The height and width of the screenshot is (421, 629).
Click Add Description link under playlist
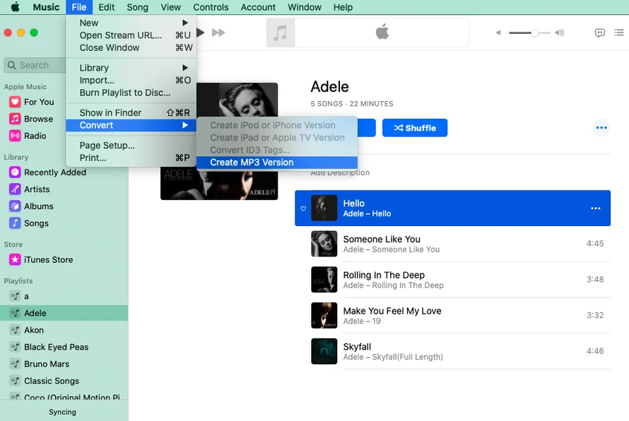coord(340,173)
